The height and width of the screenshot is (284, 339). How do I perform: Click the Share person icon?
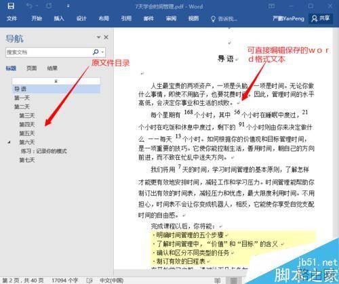tap(315, 18)
